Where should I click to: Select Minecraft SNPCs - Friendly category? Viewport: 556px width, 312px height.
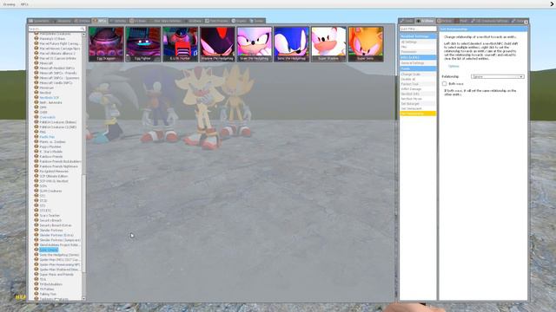click(58, 73)
